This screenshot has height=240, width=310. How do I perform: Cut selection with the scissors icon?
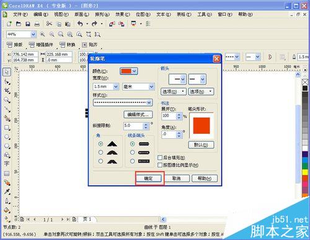pyautogui.click(x=49, y=24)
